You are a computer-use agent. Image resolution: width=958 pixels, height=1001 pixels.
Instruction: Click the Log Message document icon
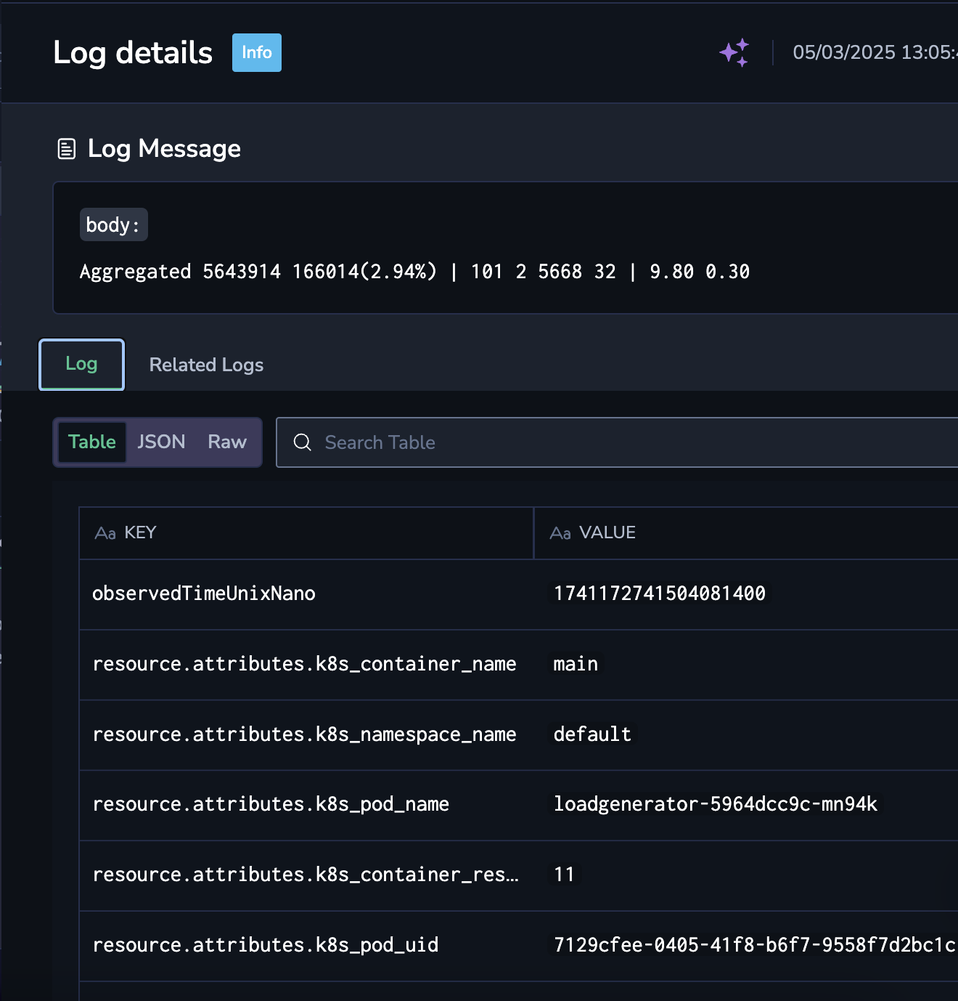coord(66,149)
